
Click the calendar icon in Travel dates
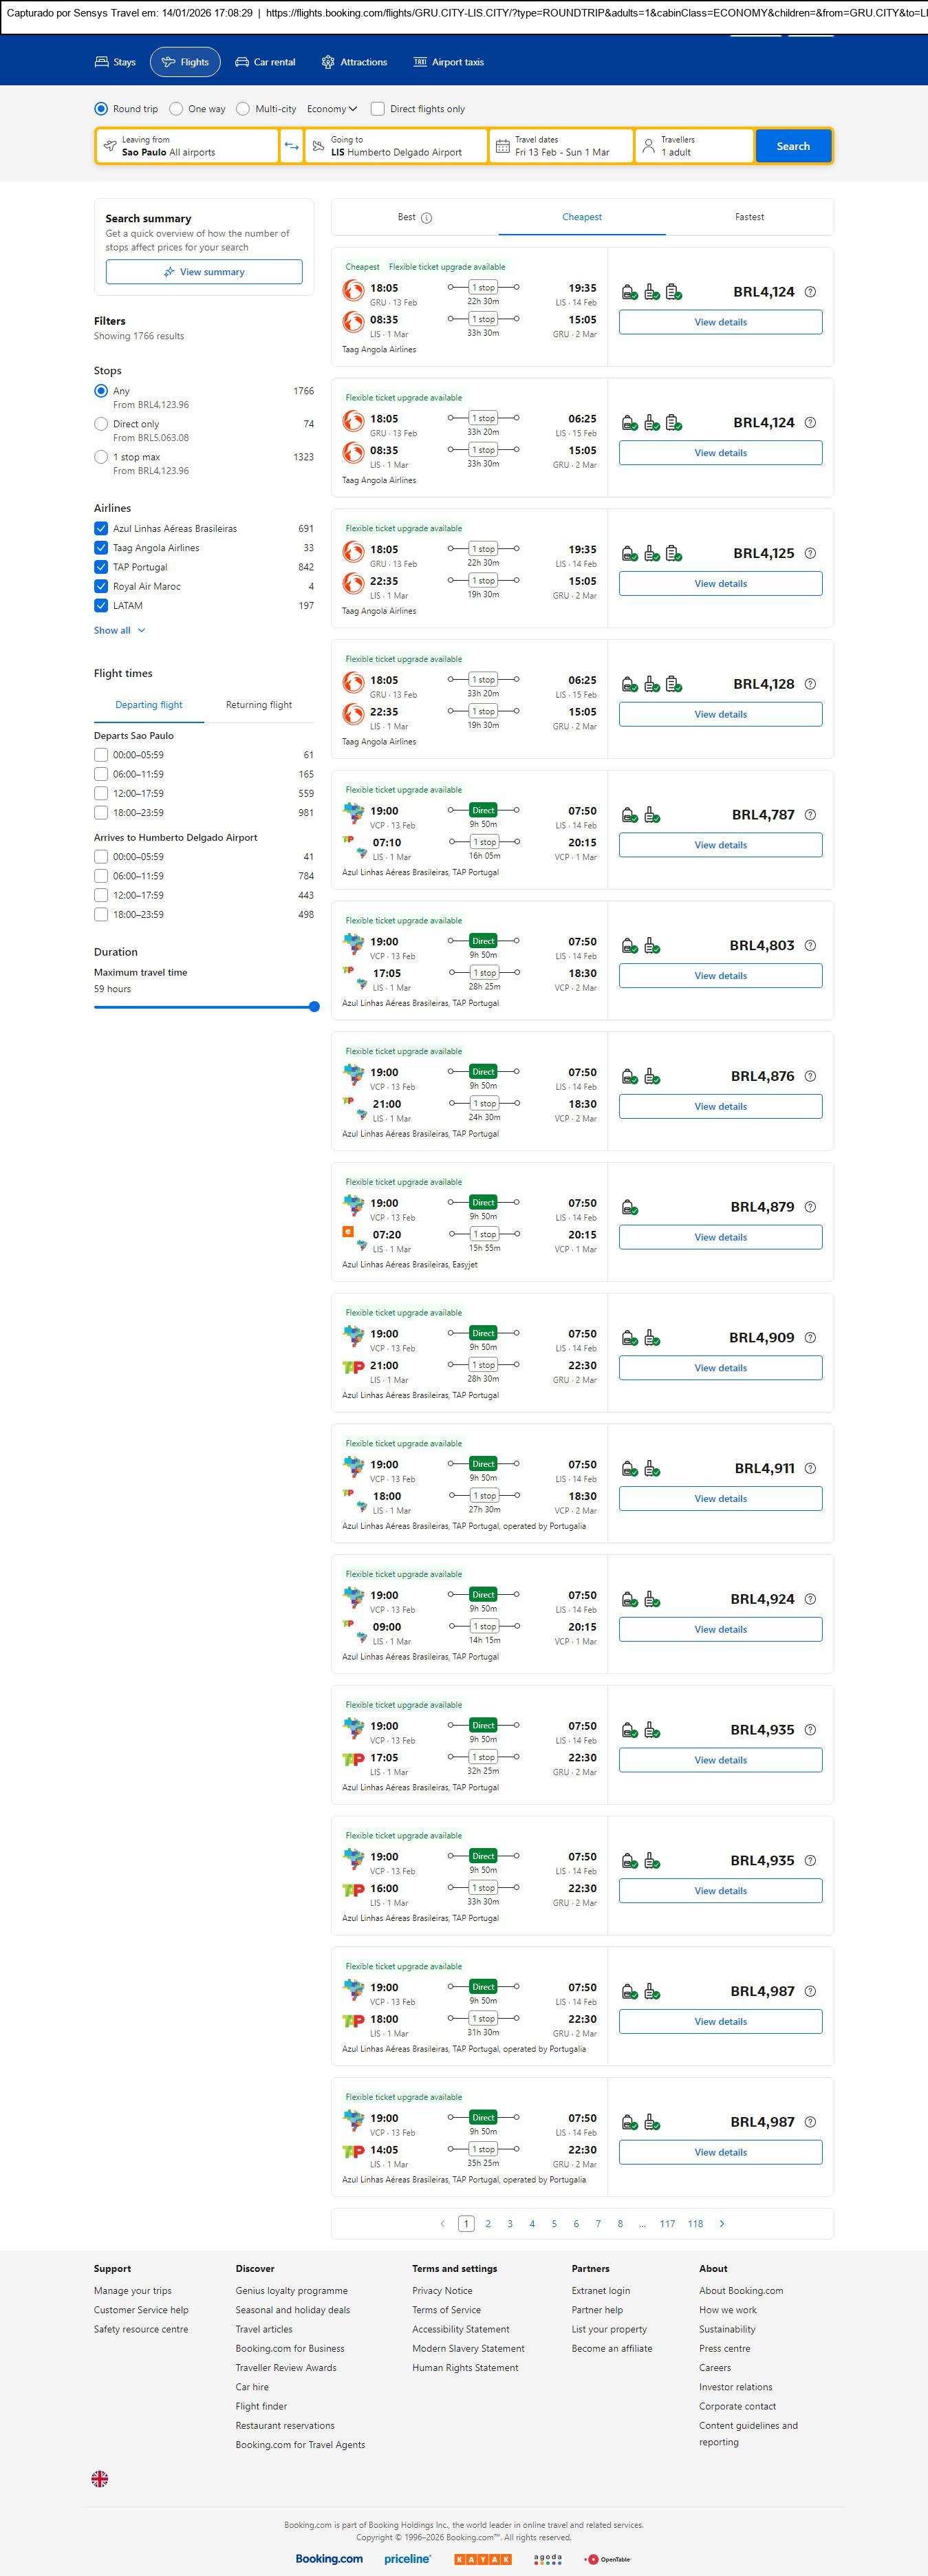click(503, 146)
